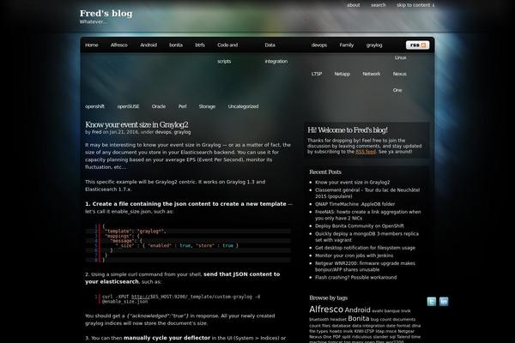Open the openSUSE category in the navigation menu
This screenshot has width=515, height=343.
coord(128,106)
